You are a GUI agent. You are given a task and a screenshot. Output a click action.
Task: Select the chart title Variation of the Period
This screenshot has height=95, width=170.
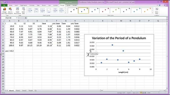(x=119, y=38)
